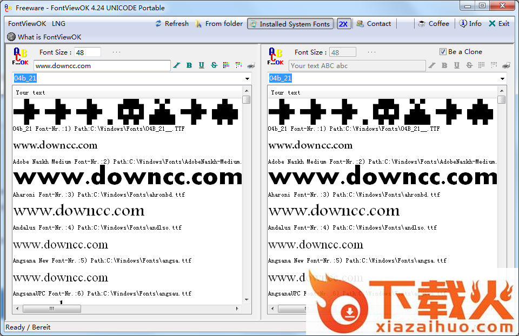The width and height of the screenshot is (519, 336).
Task: Toggle italic style in left pane
Action: pyautogui.click(x=177, y=65)
